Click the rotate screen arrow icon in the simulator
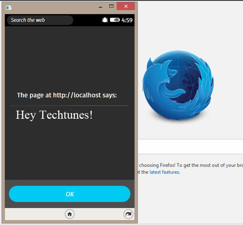 [128, 214]
